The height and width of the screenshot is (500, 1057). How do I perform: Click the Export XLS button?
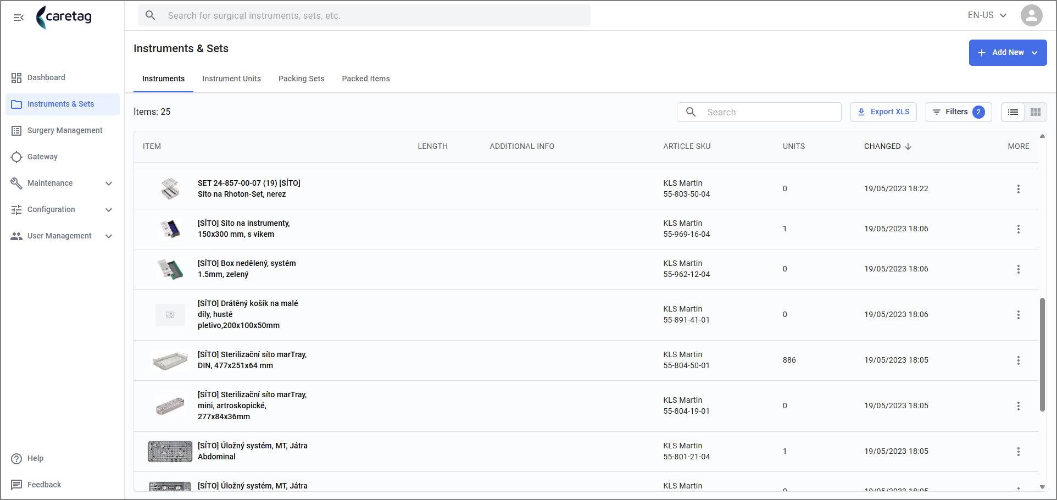(x=883, y=112)
